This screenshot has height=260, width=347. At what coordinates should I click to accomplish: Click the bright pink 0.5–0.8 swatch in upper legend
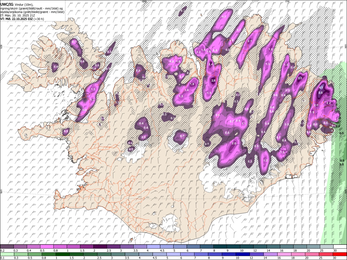pyautogui.click(x=47, y=246)
